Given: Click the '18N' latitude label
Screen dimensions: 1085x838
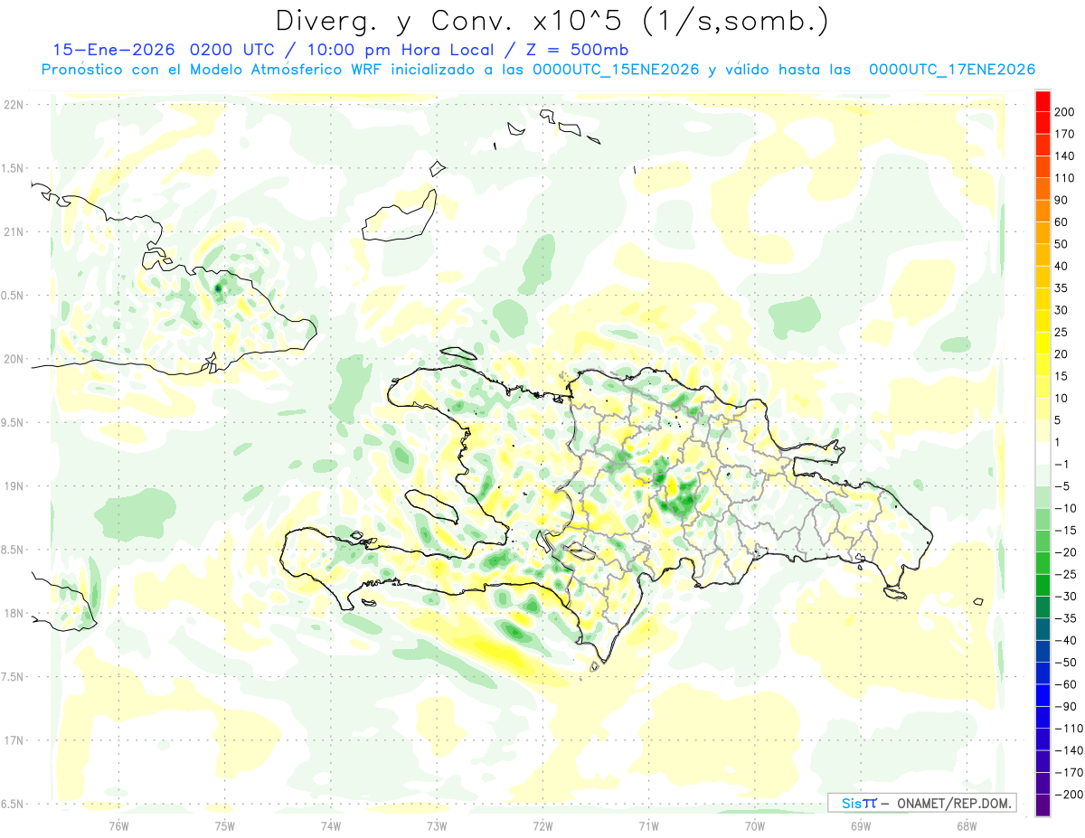Looking at the screenshot, I should click(13, 614).
